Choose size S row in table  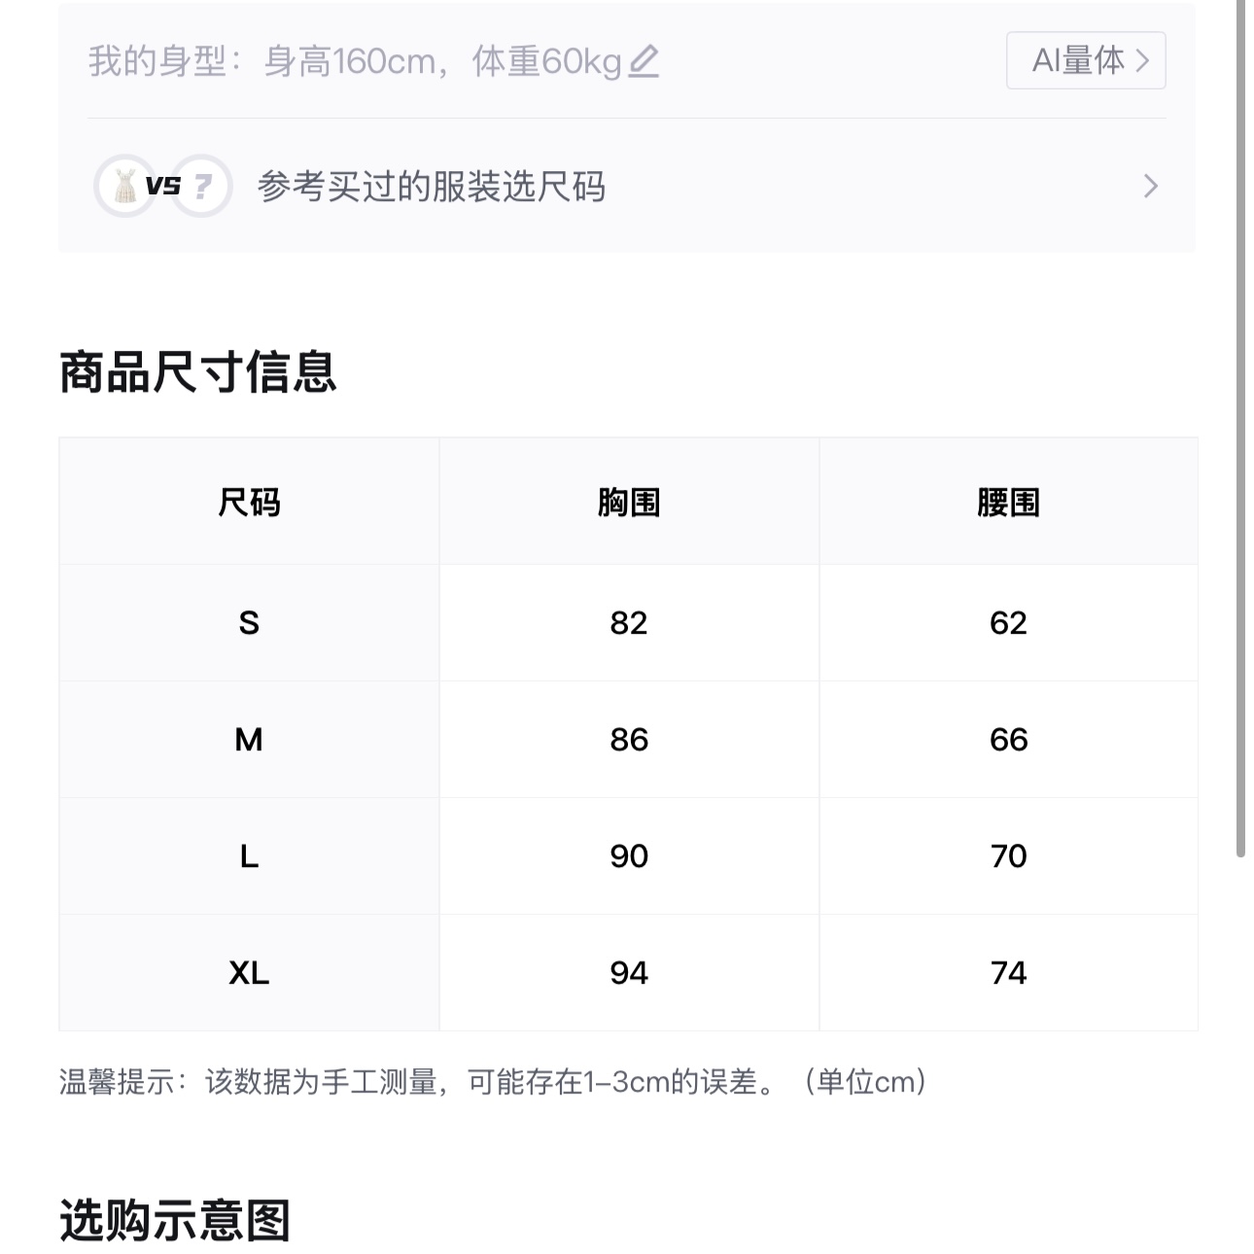[628, 623]
